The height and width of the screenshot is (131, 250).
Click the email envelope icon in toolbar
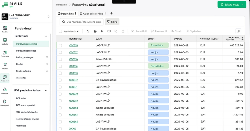click(109, 31)
